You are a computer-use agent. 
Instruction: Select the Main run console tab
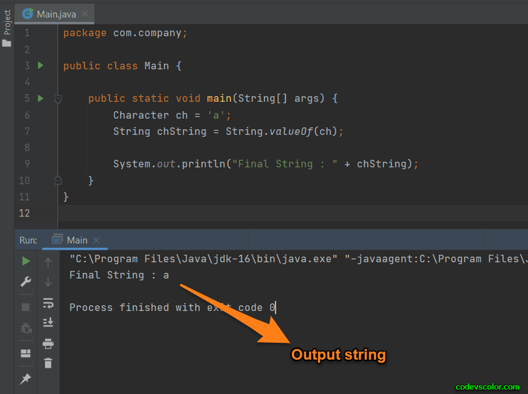click(76, 240)
